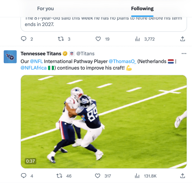The image size is (192, 183).
Task: View the 3,772 views analytics
Action: point(138,39)
